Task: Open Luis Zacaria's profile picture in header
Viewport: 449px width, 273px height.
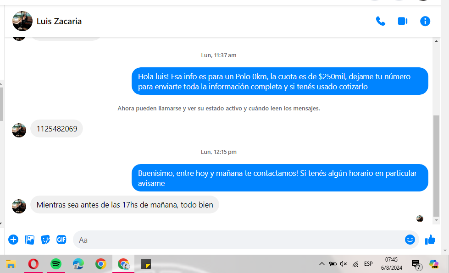Action: (x=22, y=21)
